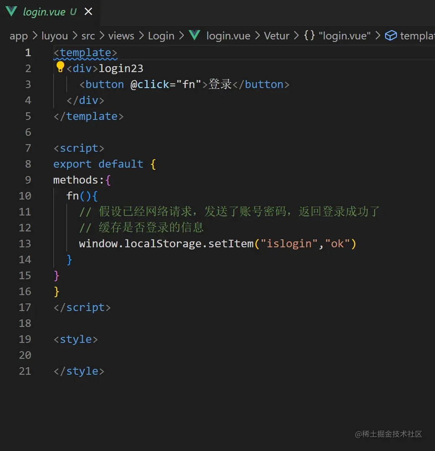Open the 'luyou' breadcrumb segment

54,36
